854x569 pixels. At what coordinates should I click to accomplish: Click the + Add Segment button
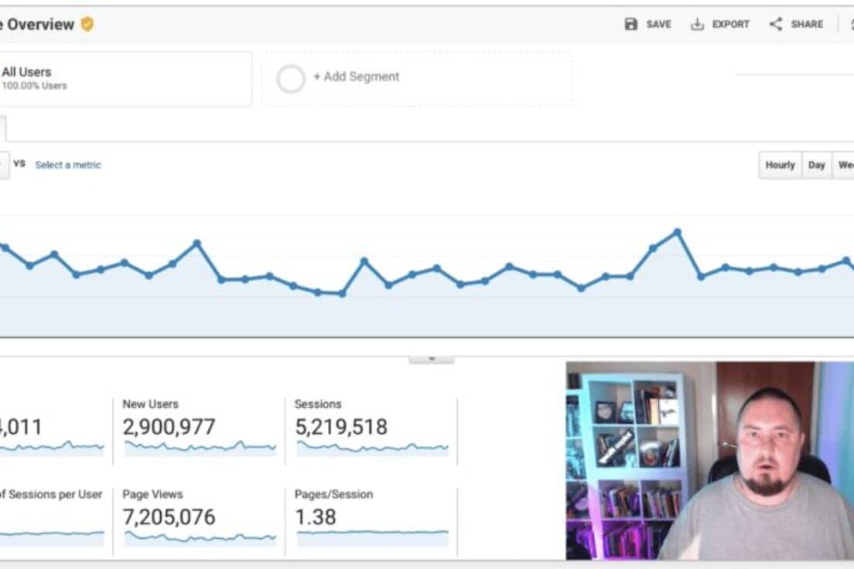[357, 77]
